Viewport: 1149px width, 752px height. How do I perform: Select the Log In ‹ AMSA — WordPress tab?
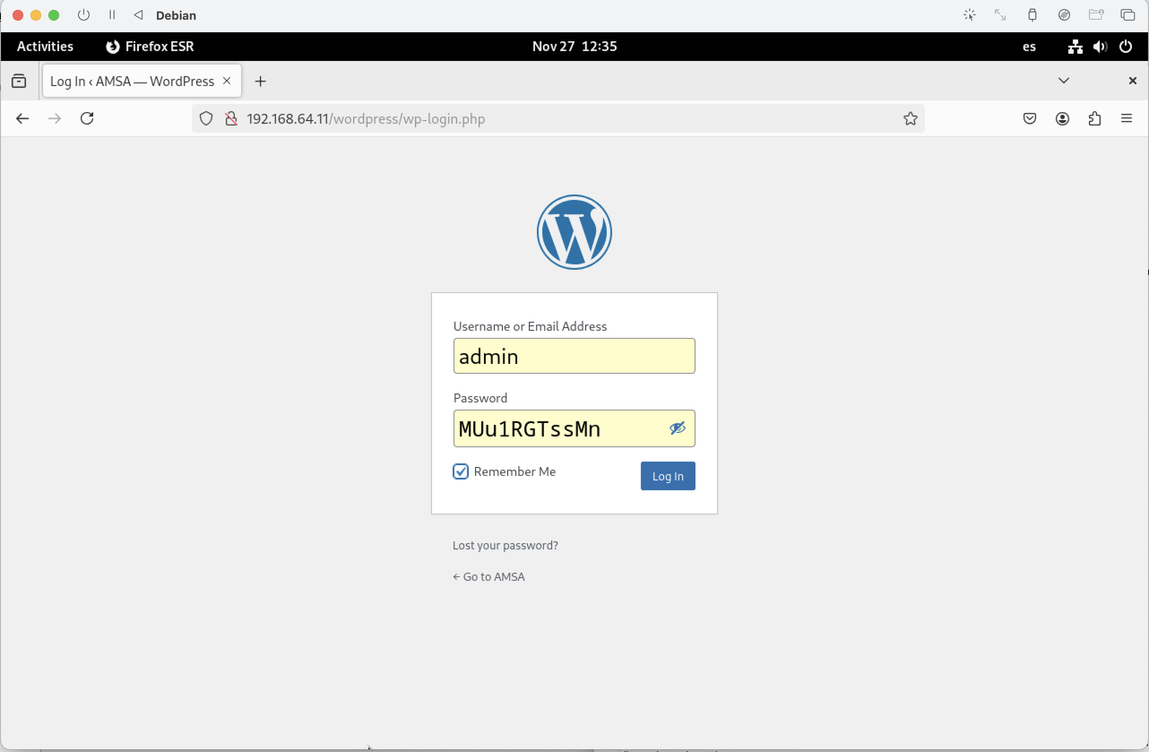(x=142, y=81)
